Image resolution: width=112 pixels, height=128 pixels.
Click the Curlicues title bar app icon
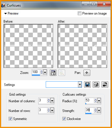[3, 5]
